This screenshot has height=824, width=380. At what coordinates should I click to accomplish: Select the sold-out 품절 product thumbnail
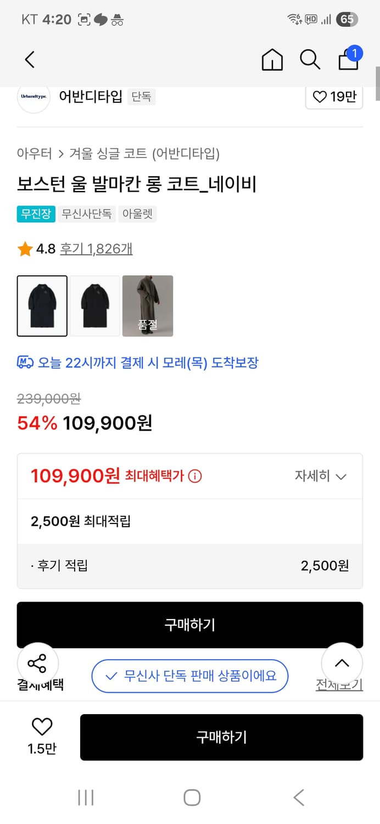coord(148,306)
